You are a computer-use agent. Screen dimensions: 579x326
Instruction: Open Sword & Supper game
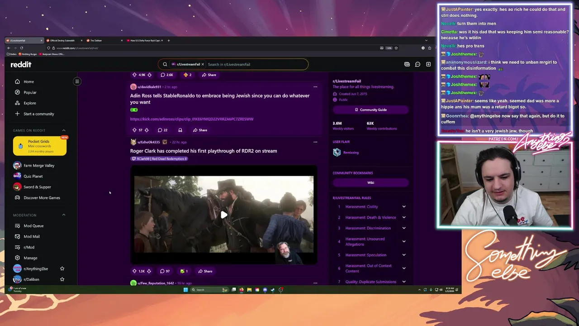point(37,187)
